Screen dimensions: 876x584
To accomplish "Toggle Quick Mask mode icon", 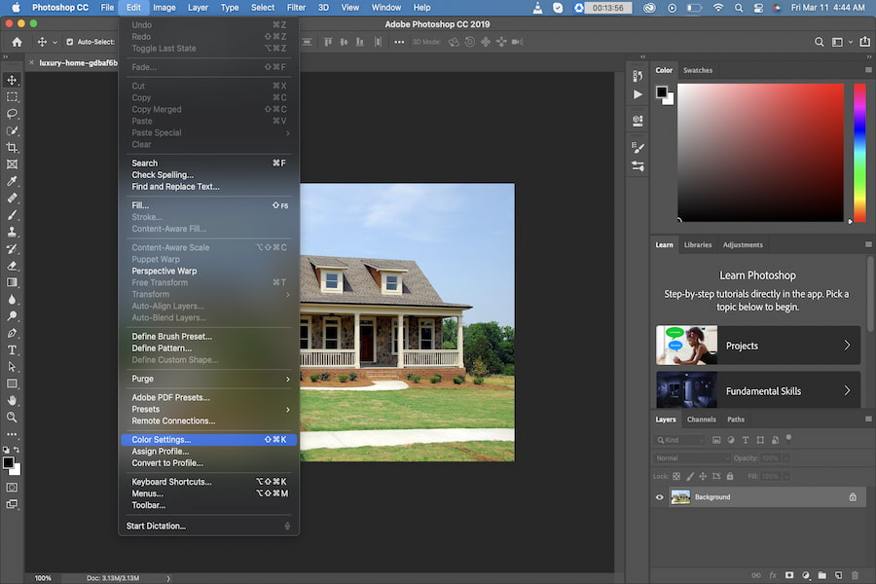I will coord(12,488).
